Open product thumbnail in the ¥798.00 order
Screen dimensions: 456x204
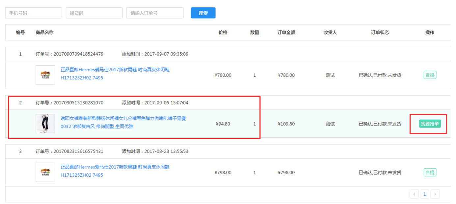point(45,172)
